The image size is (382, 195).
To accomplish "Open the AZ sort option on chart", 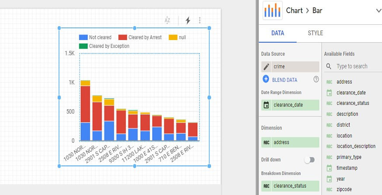I will [x=167, y=20].
